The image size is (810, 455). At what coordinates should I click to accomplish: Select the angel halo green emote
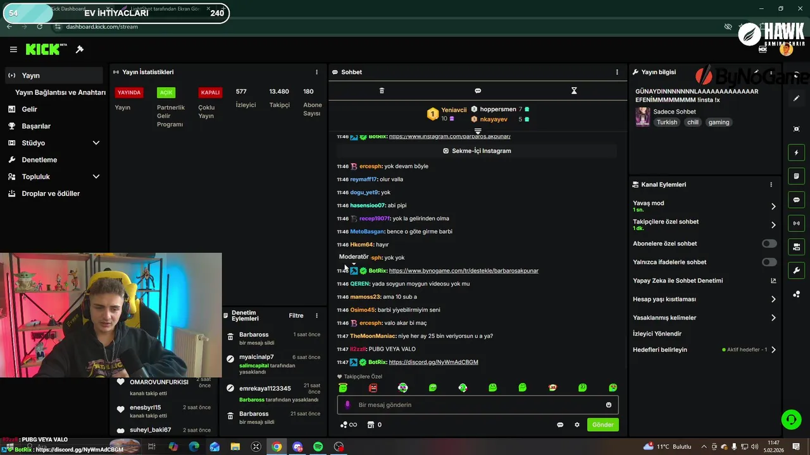[x=343, y=387]
